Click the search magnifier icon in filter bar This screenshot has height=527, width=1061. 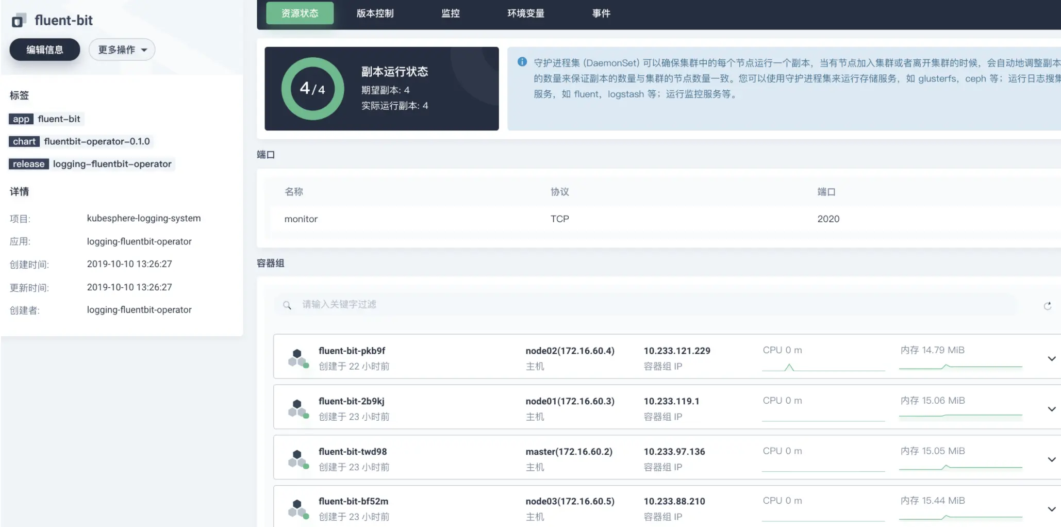[x=287, y=305]
